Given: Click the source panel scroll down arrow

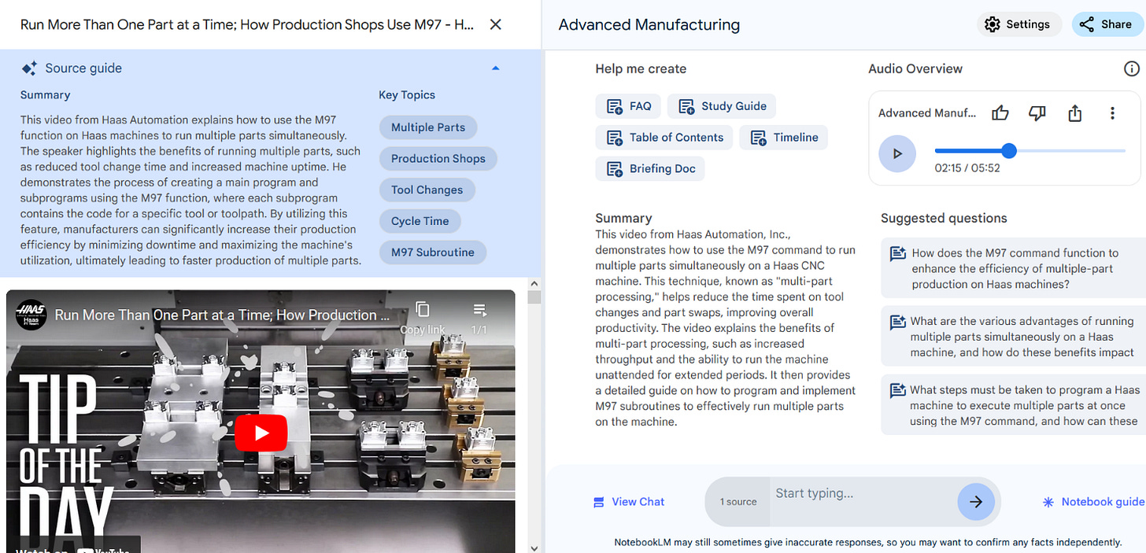Looking at the screenshot, I should pos(534,547).
